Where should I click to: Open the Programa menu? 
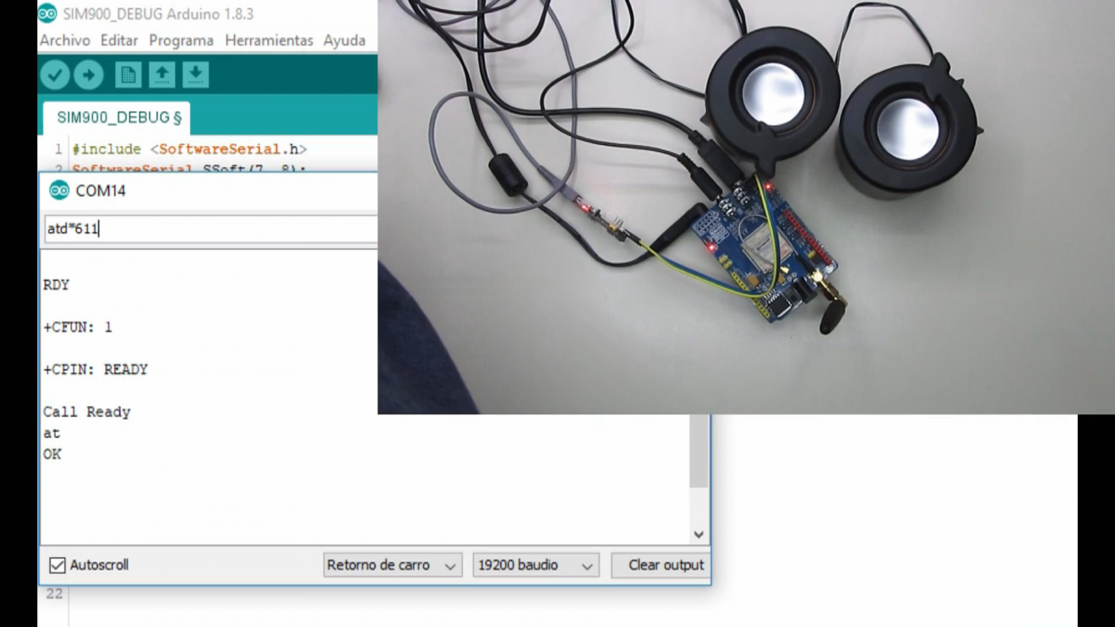181,41
